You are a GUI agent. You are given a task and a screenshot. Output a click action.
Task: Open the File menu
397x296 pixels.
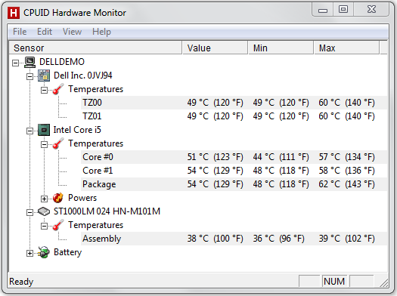tap(20, 32)
